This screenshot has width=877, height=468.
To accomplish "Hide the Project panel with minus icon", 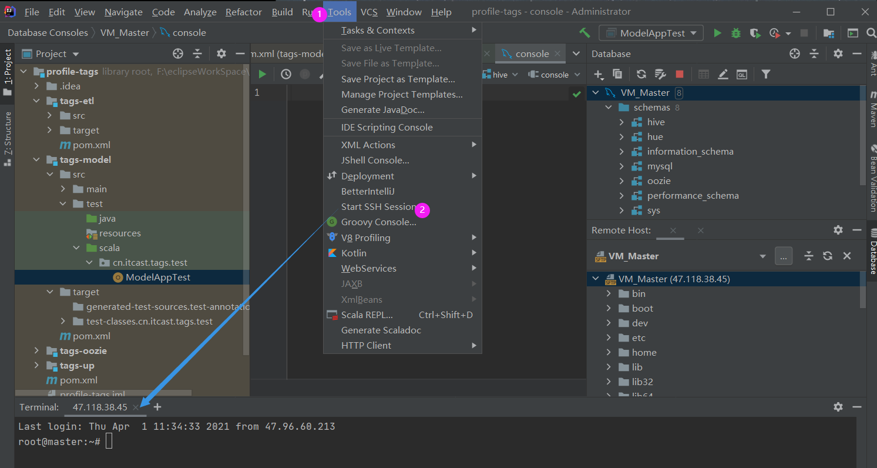I will click(240, 54).
